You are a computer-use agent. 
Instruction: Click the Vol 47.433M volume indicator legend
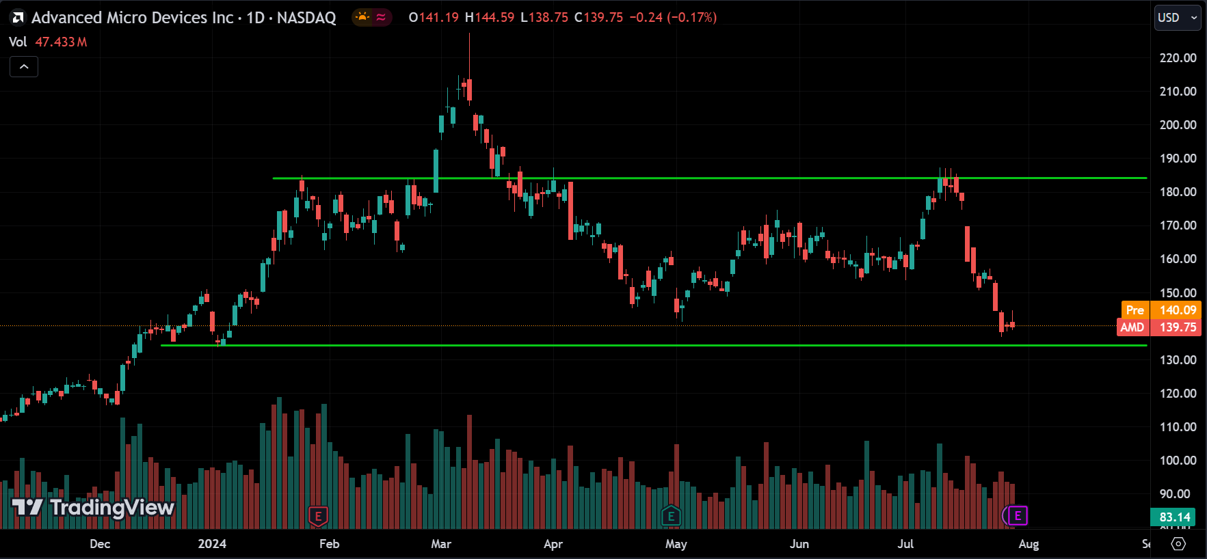click(x=48, y=42)
